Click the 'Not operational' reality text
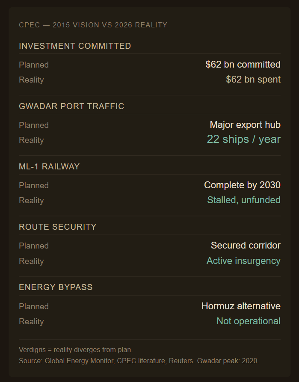The width and height of the screenshot is (299, 382). click(249, 321)
